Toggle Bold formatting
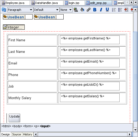This screenshot has width=138, height=137. 95,10
